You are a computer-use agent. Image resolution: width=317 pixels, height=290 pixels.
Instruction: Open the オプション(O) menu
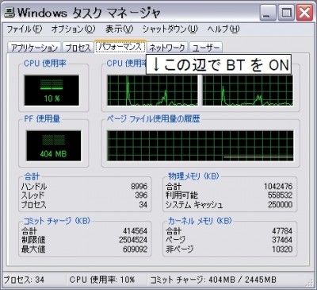(x=73, y=29)
